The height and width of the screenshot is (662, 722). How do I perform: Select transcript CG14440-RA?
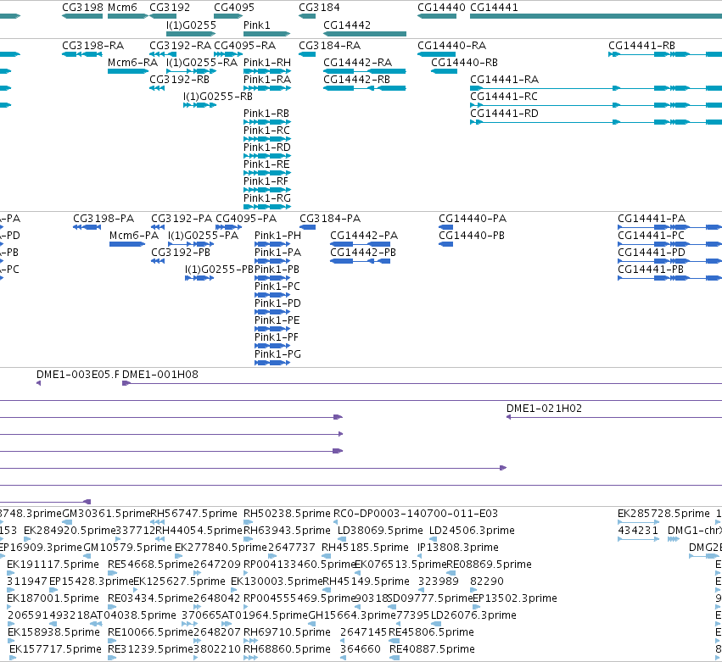[x=451, y=46]
